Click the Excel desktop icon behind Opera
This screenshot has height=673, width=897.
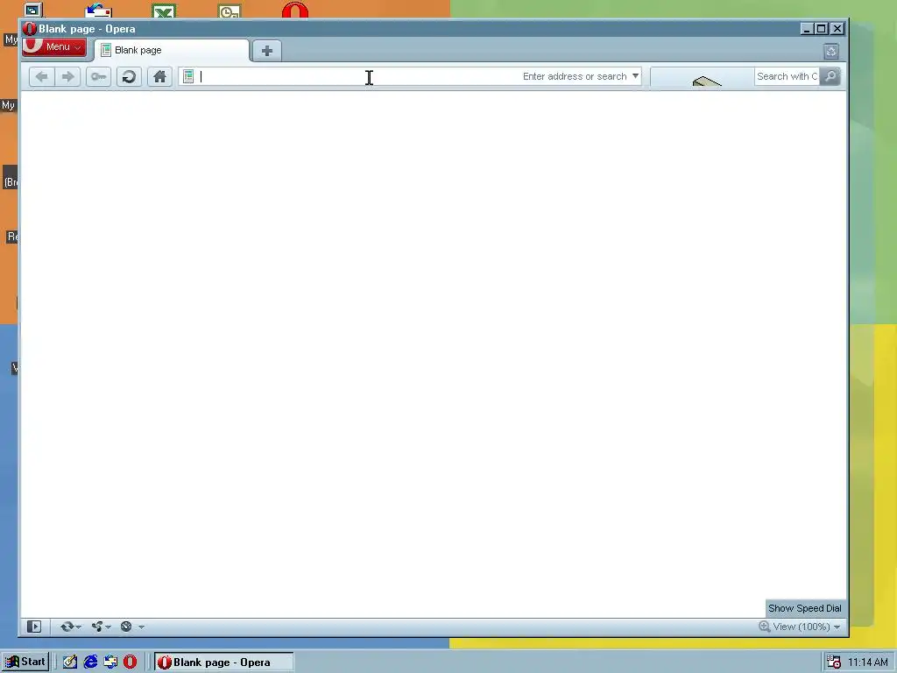(164, 11)
